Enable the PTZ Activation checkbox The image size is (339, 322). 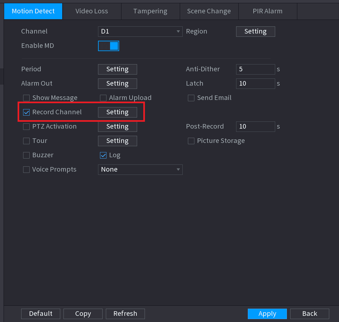26,126
